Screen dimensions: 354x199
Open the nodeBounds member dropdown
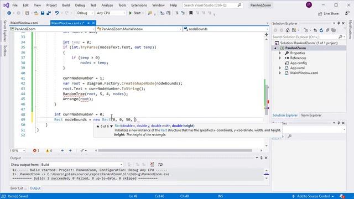[226, 29]
